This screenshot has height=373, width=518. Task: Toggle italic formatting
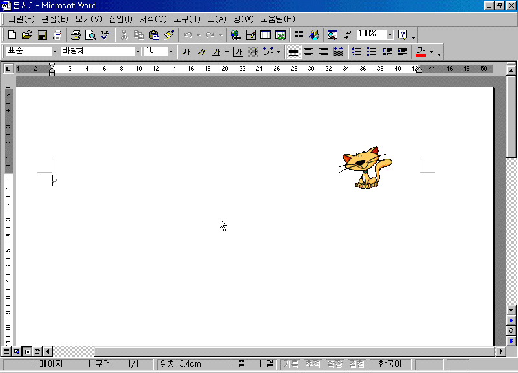click(x=201, y=52)
